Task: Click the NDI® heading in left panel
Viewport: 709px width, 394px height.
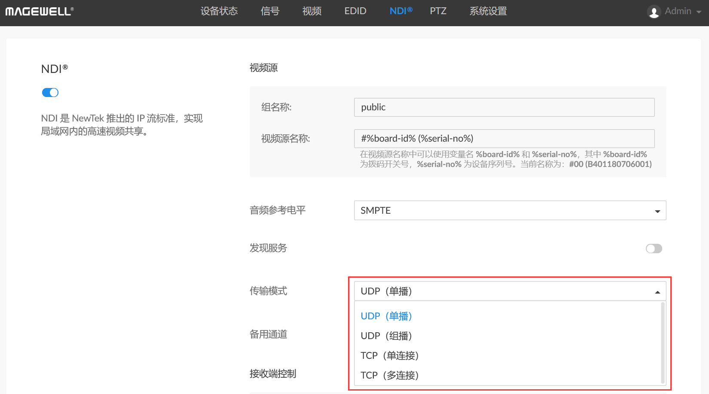Action: point(55,69)
